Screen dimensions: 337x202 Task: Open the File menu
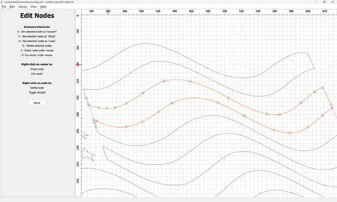pyautogui.click(x=4, y=7)
